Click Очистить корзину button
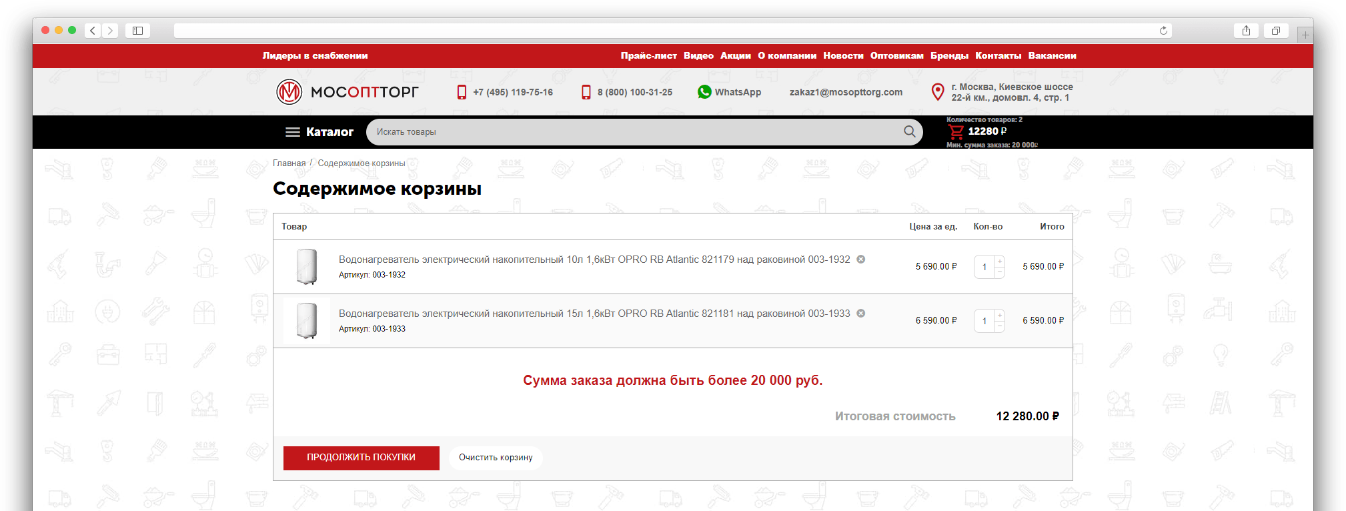Image resolution: width=1346 pixels, height=511 pixels. pos(496,458)
